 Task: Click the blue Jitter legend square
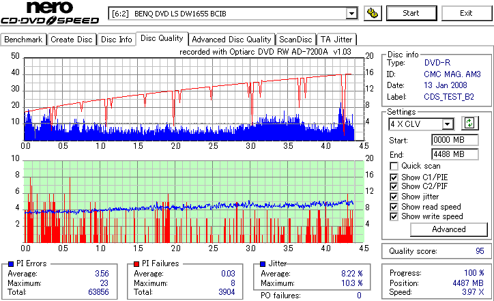click(263, 264)
